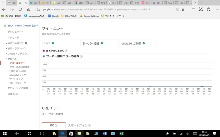Open クロールの統計情報 in sidebar
Screen dimensions: 220x137
click(x=20, y=67)
